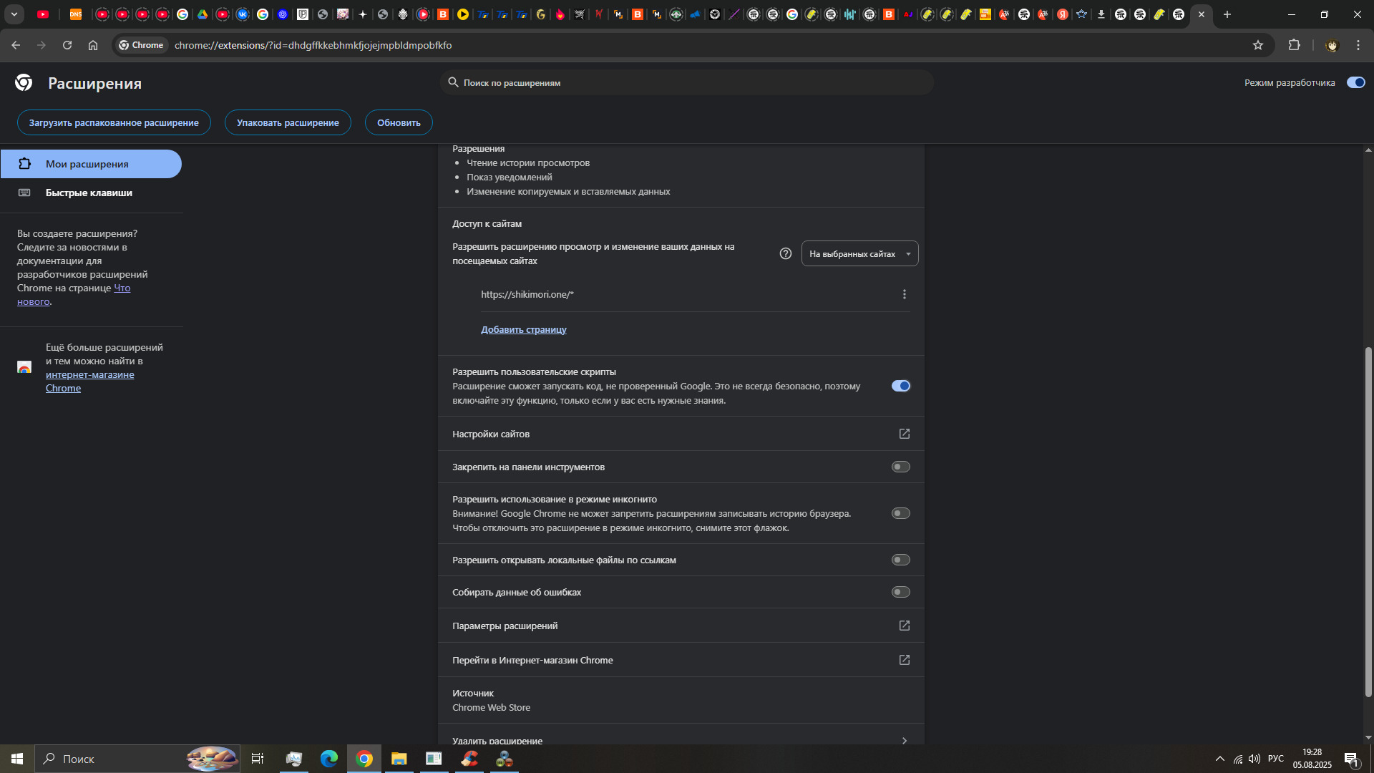Toggle allow in incognito mode switch
Viewport: 1374px width, 773px height.
point(901,513)
